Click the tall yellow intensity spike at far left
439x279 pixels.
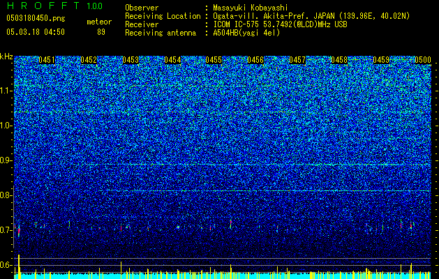19,266
